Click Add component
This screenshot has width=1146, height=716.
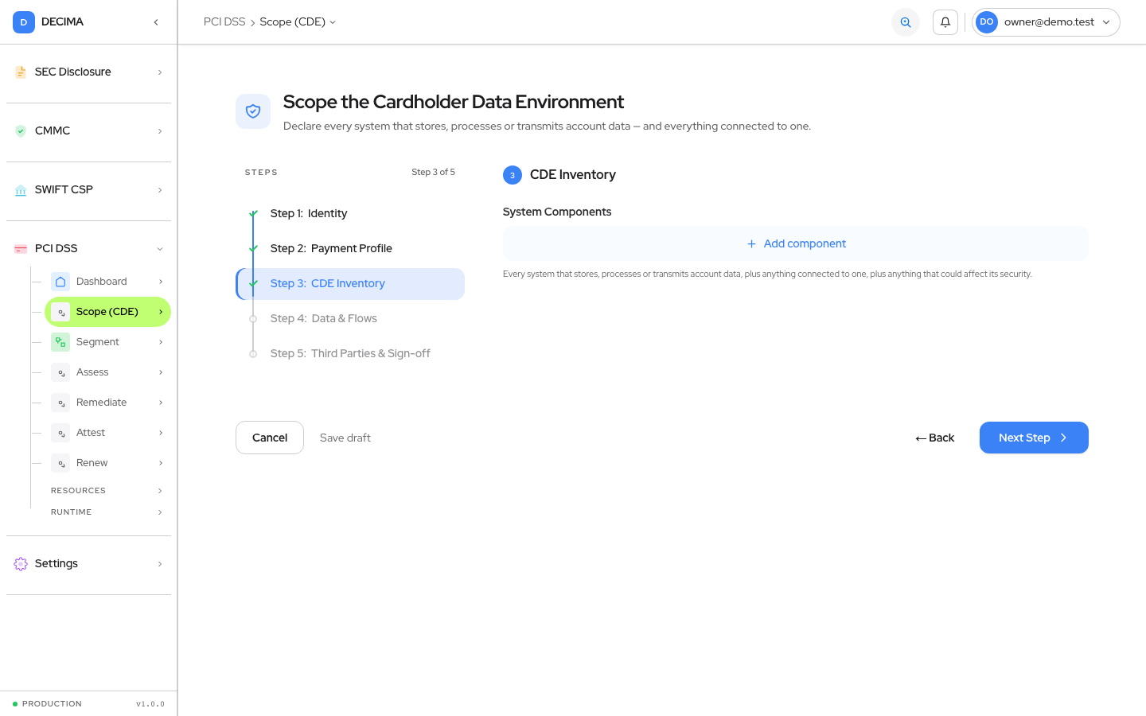pos(796,243)
